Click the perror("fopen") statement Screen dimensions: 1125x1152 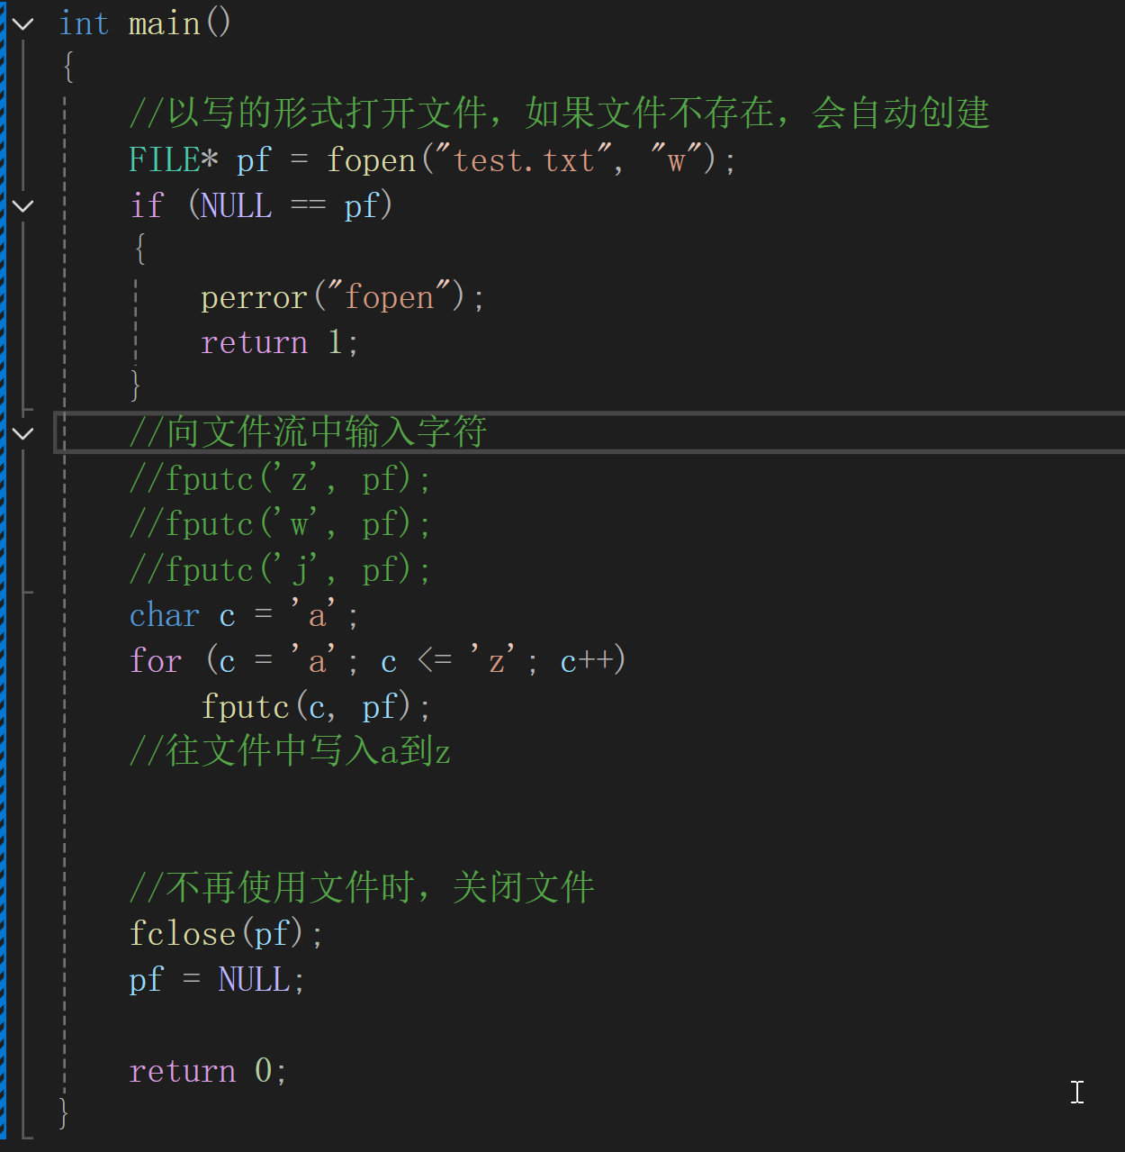pyautogui.click(x=343, y=297)
